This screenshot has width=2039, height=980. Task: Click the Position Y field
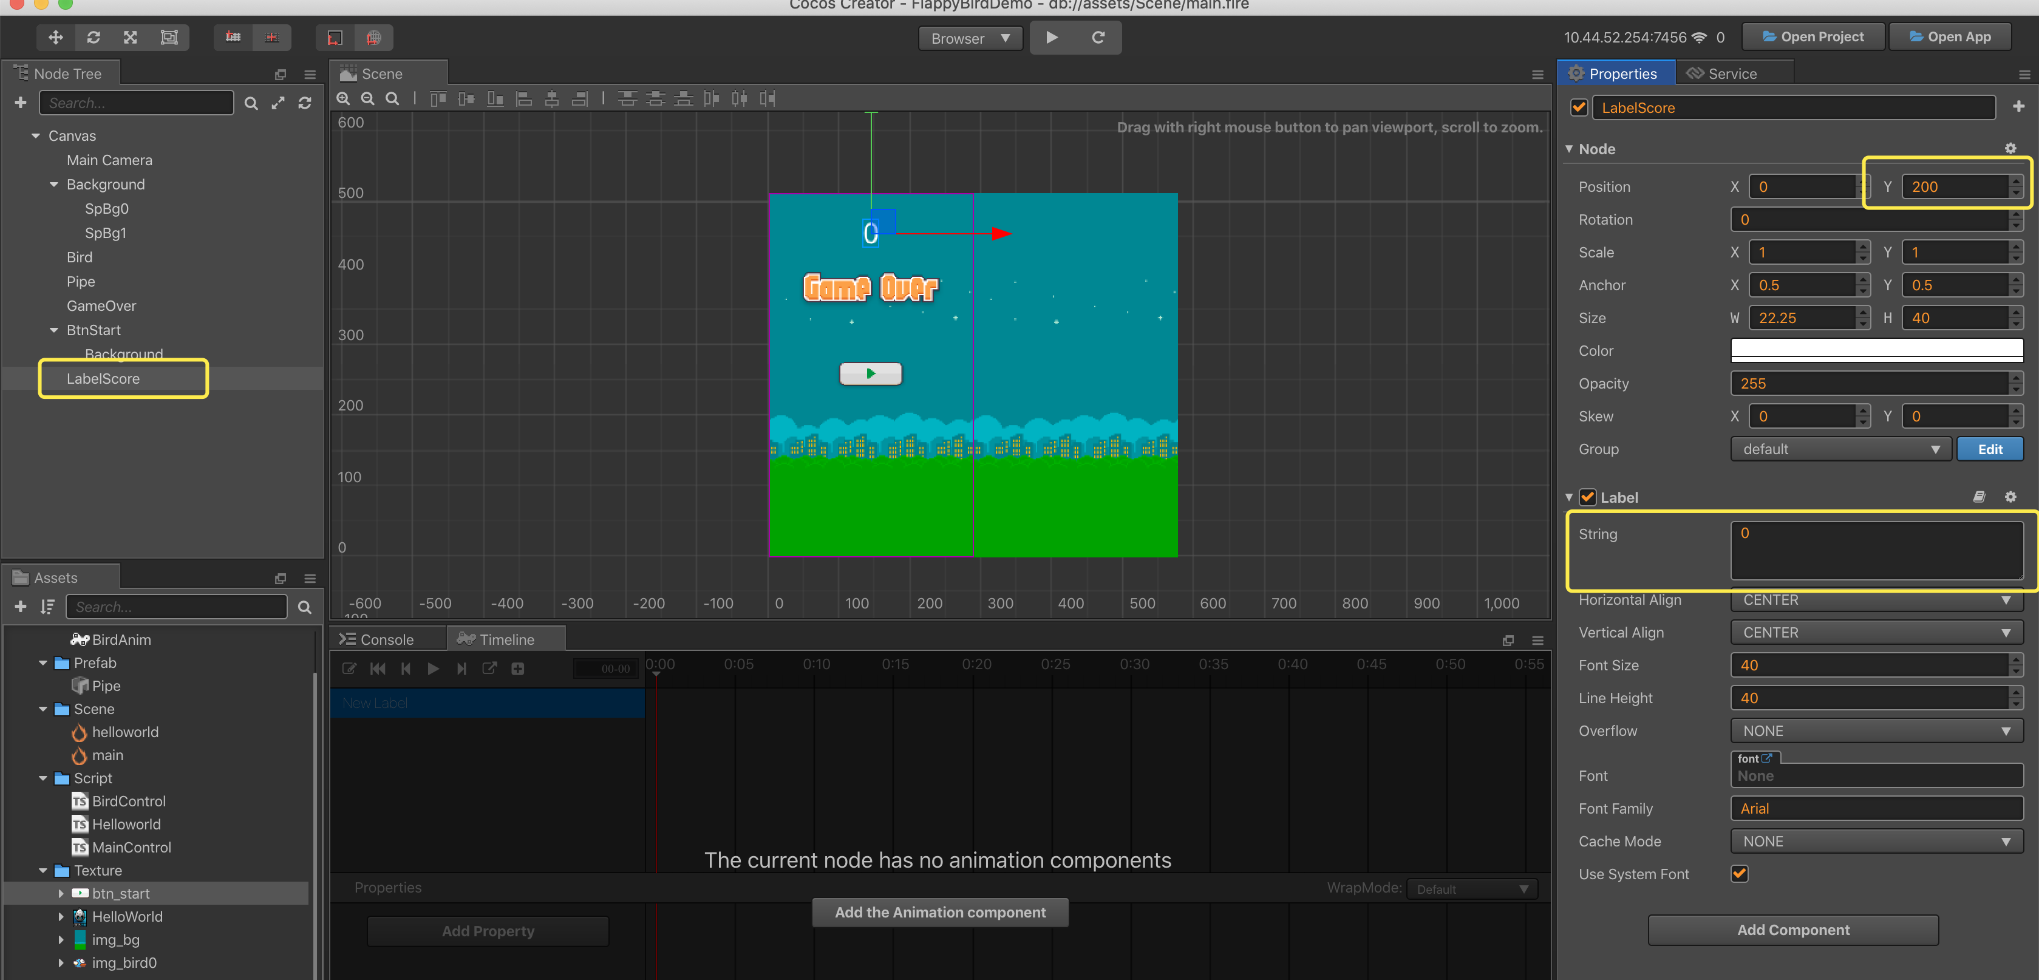pyautogui.click(x=1955, y=187)
